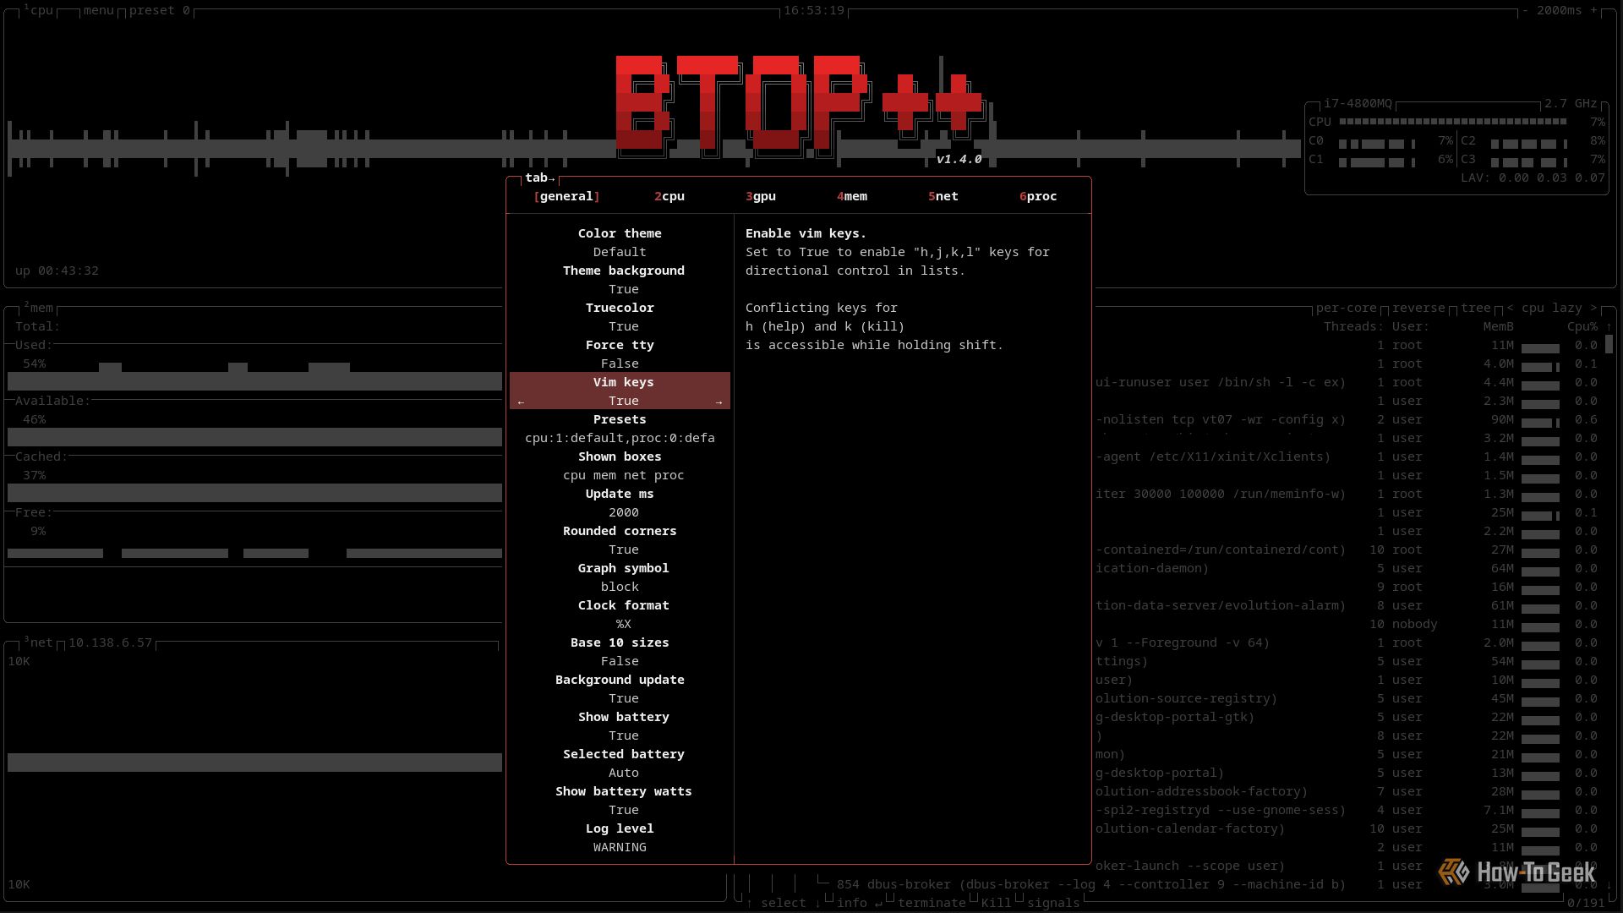This screenshot has height=913, width=1623.
Task: Toggle reverse sorting in the process box
Action: pos(1418,308)
